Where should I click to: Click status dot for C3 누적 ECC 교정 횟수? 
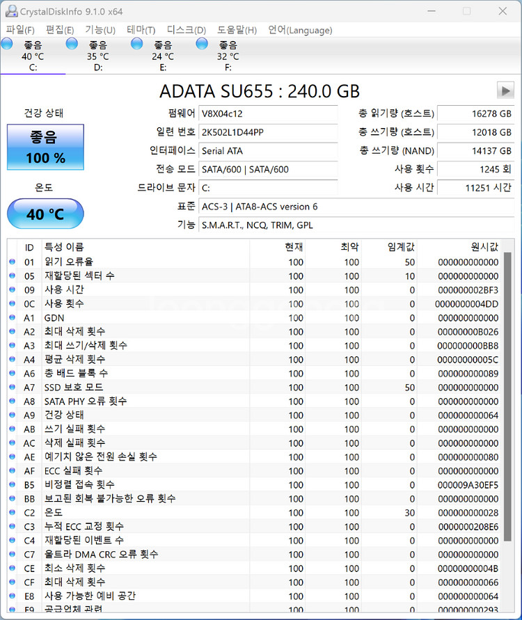(x=13, y=526)
